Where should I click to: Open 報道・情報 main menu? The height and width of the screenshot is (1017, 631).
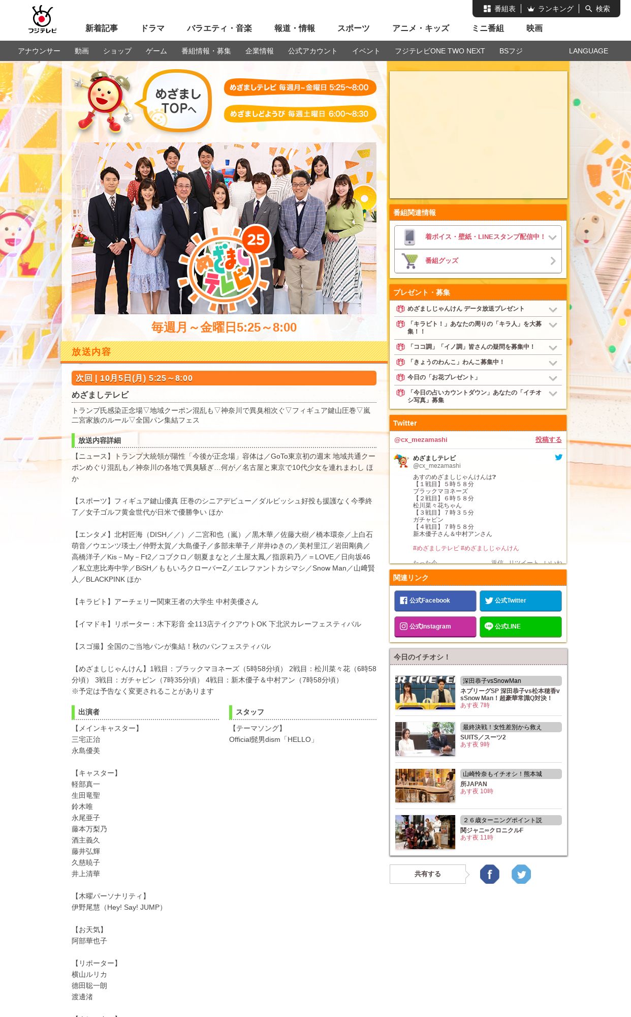295,28
